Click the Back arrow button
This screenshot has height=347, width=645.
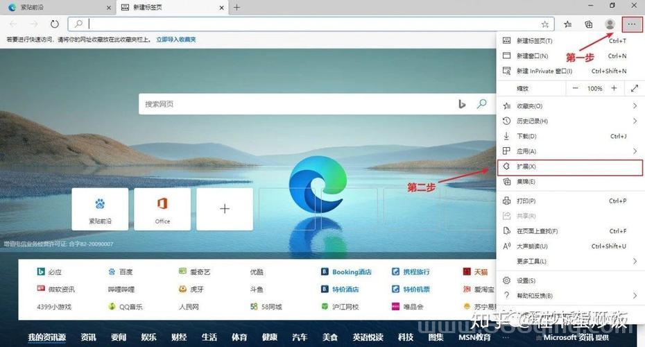(14, 24)
